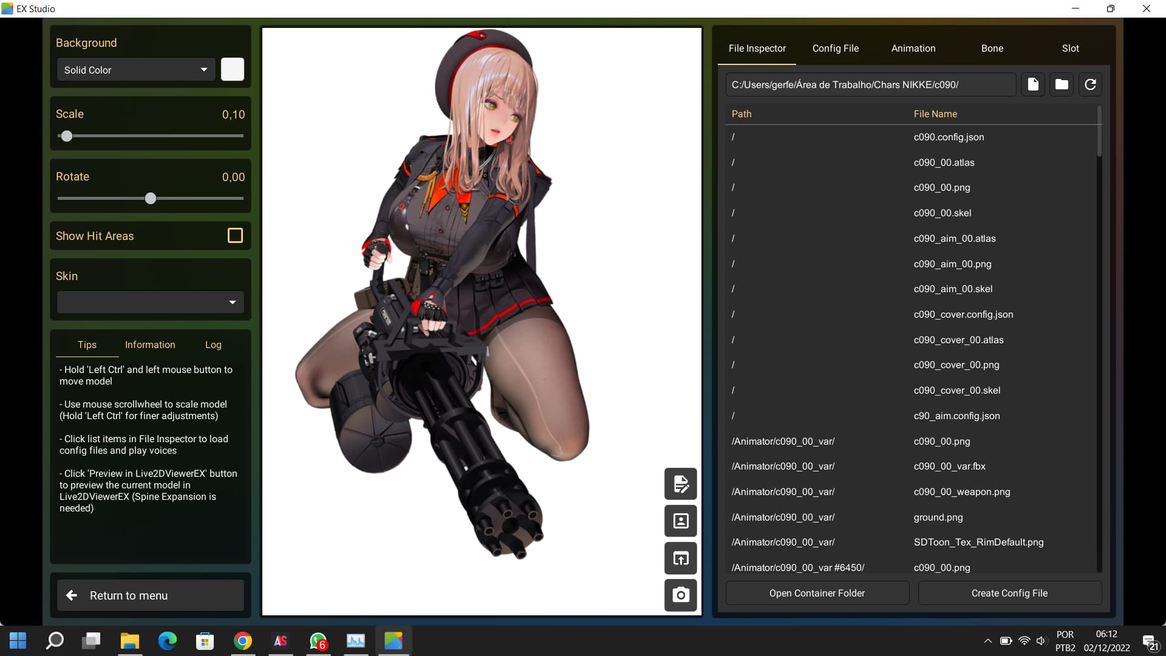This screenshot has height=656, width=1166.
Task: Open Background type Solid Color dropdown
Action: (136, 70)
